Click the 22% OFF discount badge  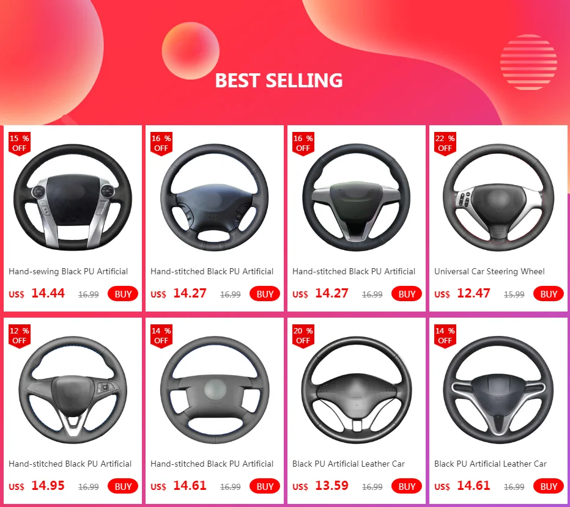445,144
